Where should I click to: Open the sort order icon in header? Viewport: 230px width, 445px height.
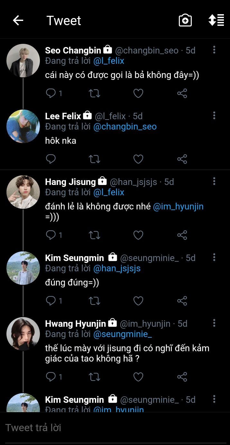[x=216, y=20]
